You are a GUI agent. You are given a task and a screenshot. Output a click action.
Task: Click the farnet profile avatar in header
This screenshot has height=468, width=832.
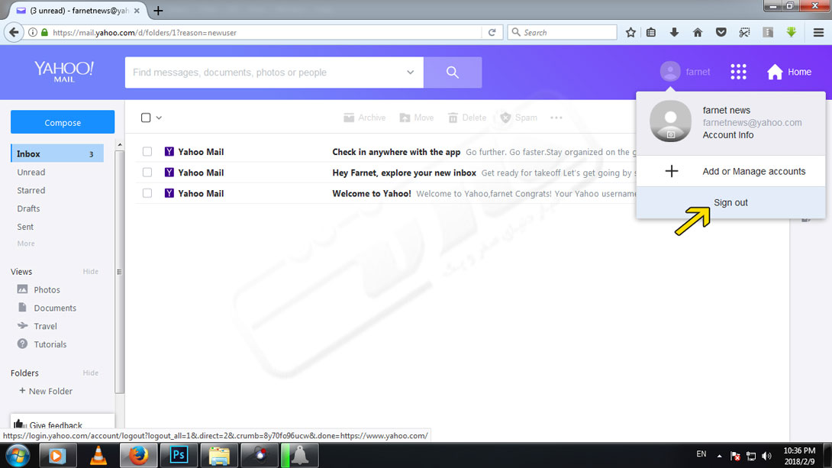click(x=670, y=71)
